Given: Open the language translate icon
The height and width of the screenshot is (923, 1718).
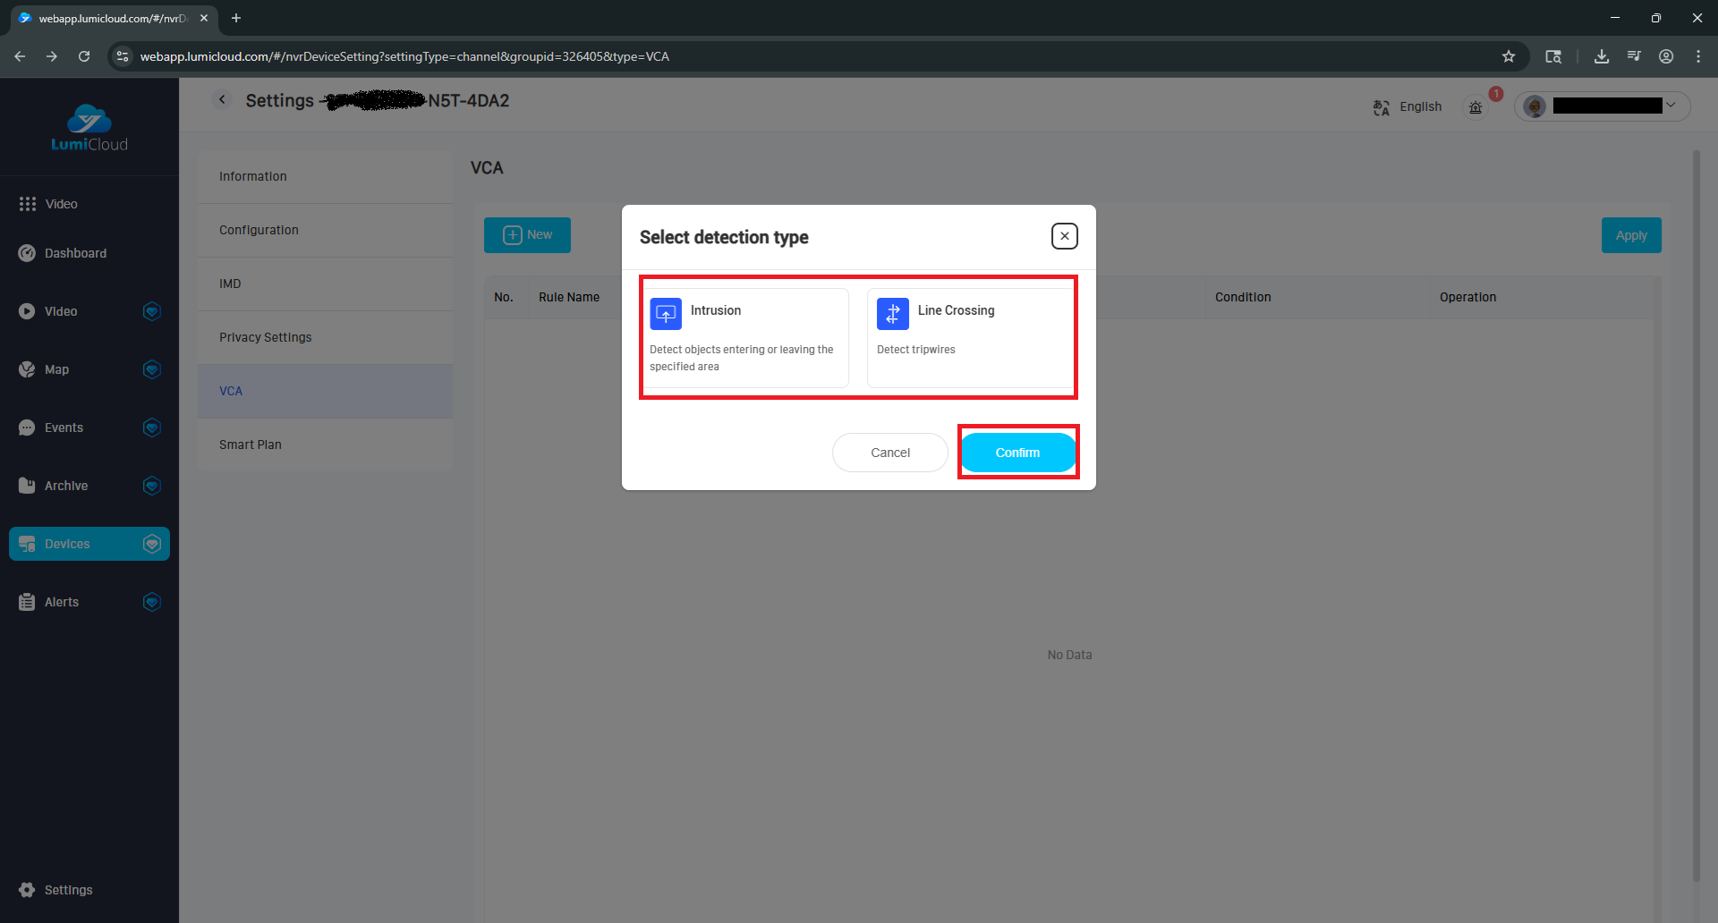Looking at the screenshot, I should tap(1382, 107).
